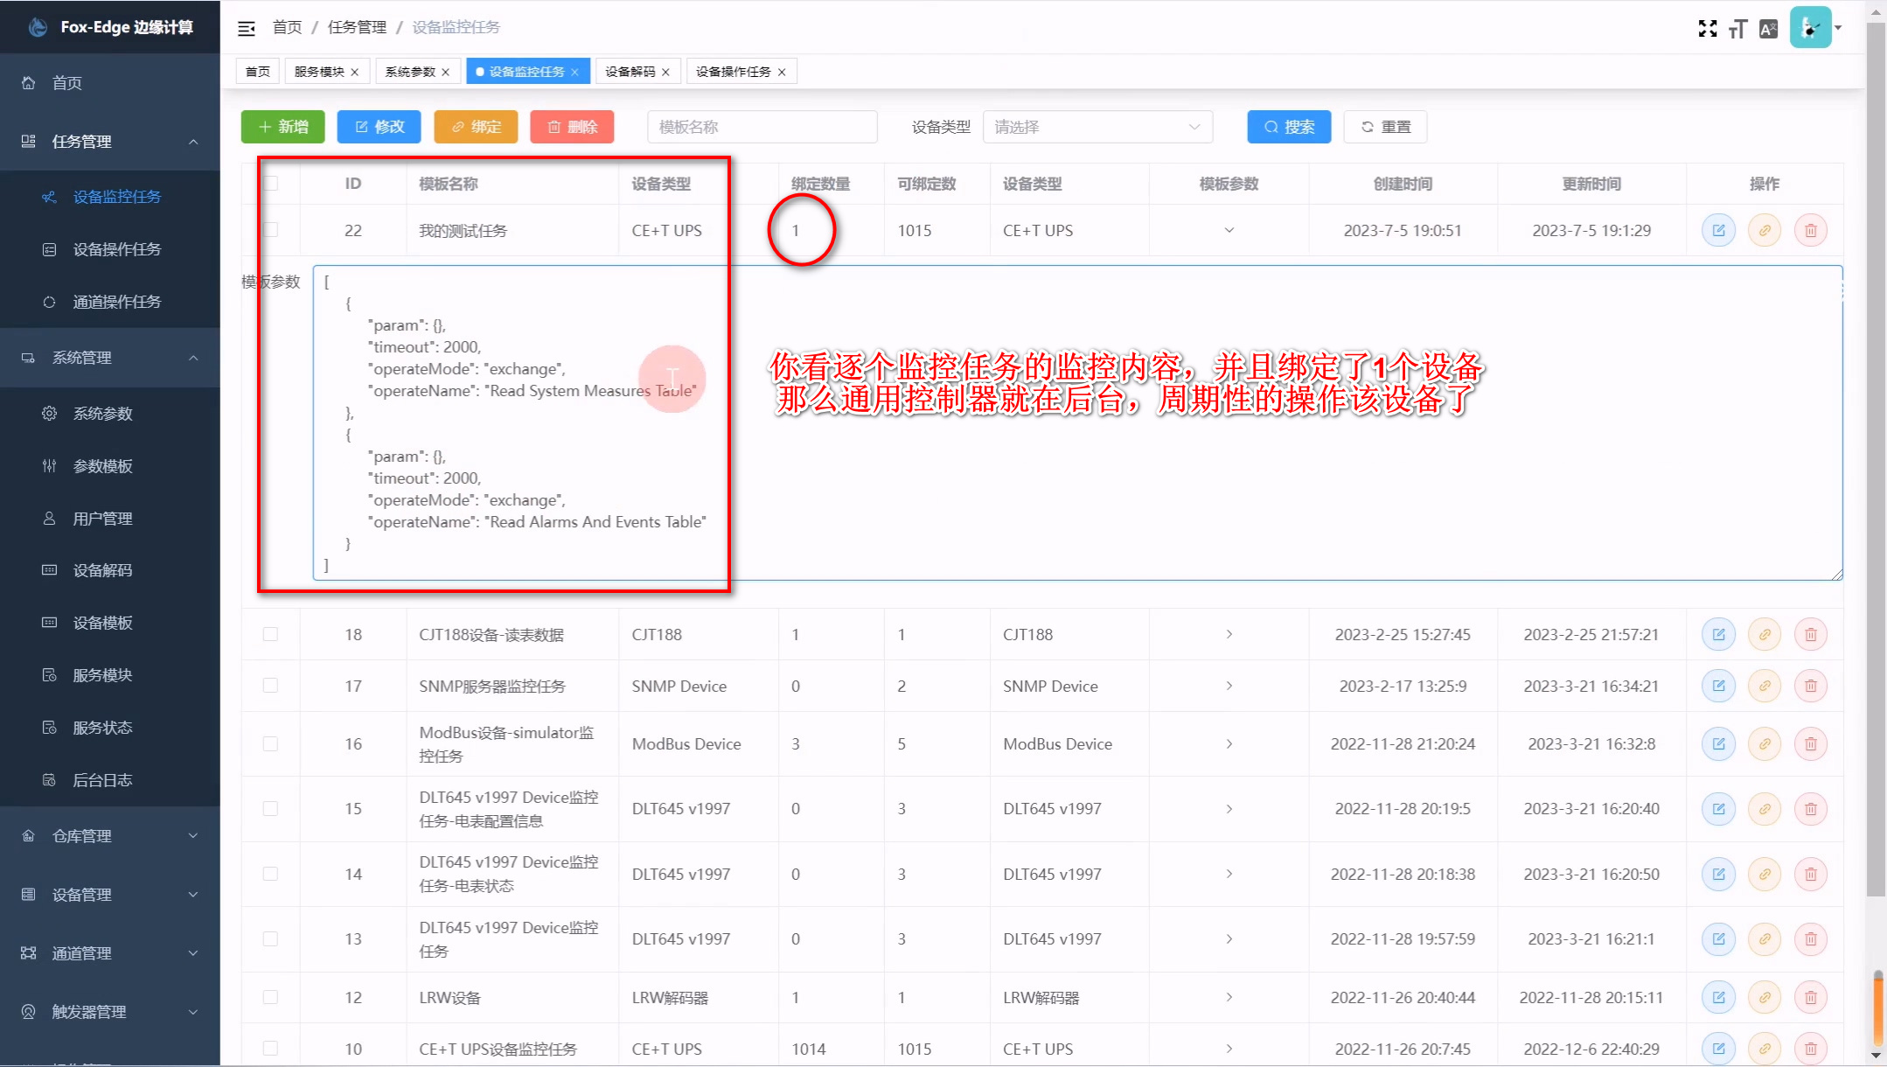Click the 重置 button
The width and height of the screenshot is (1887, 1067).
click(1386, 127)
